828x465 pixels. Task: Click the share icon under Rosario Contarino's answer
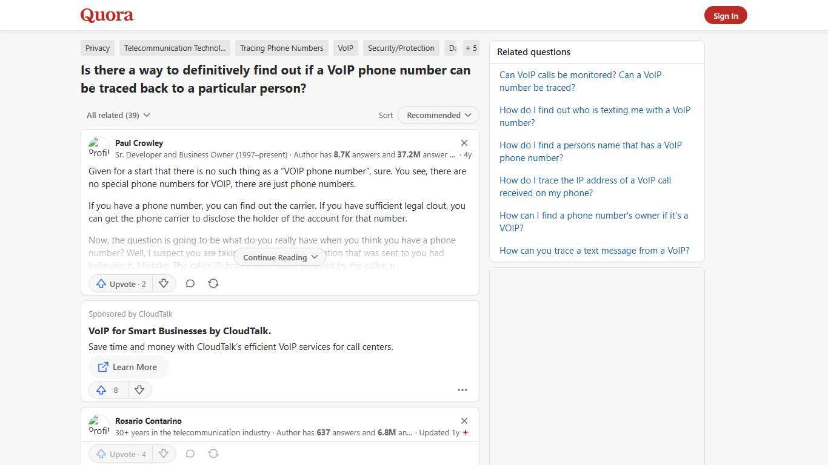pos(213,453)
